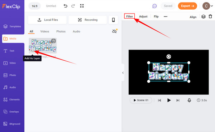Viewport: 215px width, 132px height.
Task: Delete selected element with trash icon
Action: click(x=210, y=16)
